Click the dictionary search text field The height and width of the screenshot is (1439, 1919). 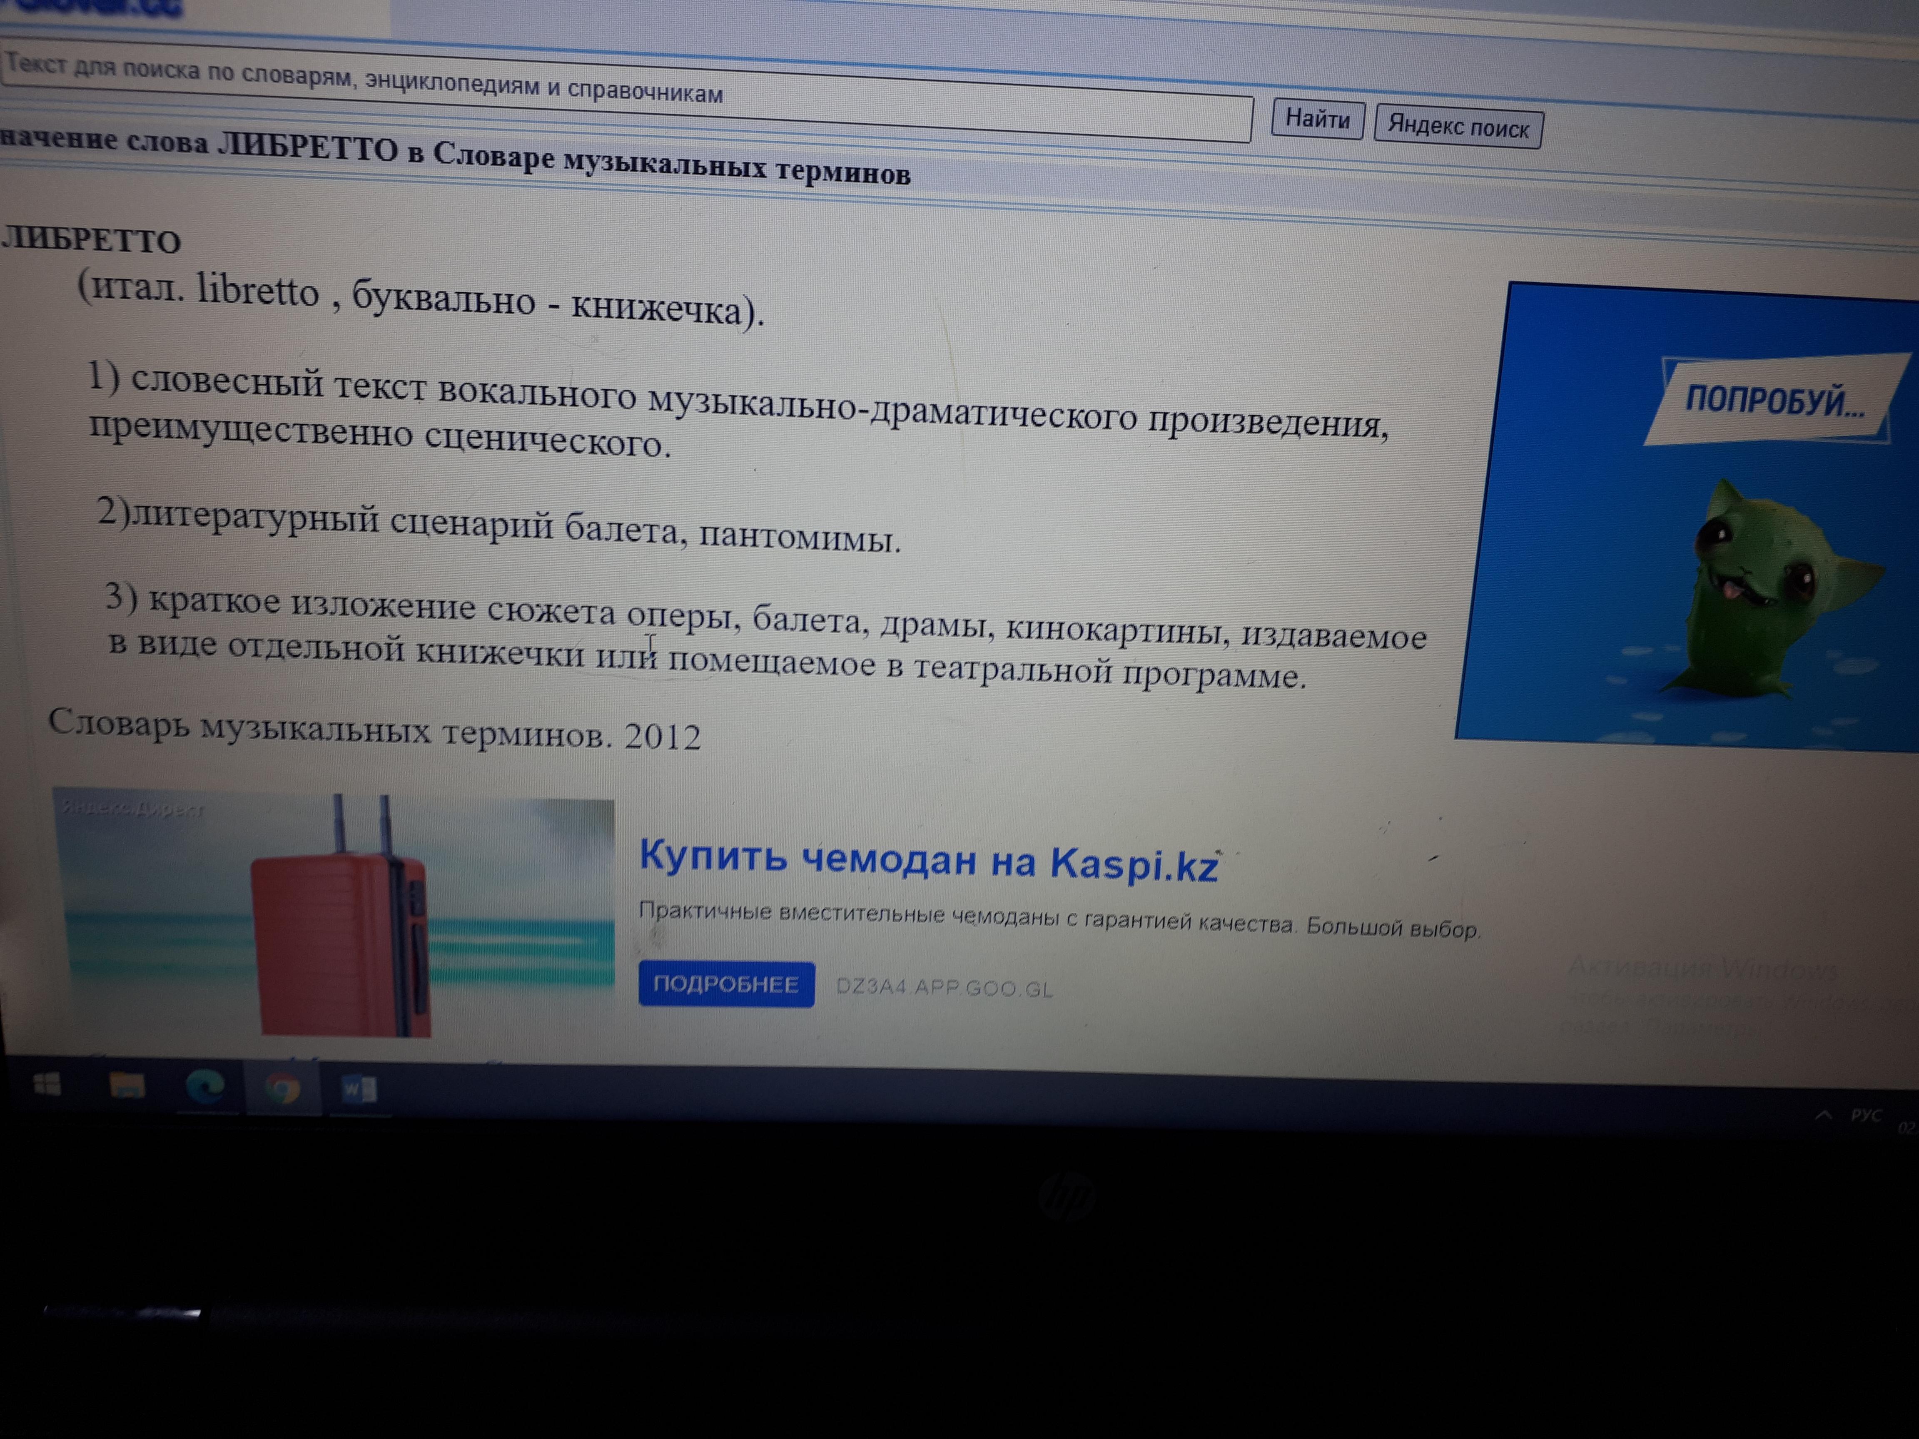click(x=625, y=94)
